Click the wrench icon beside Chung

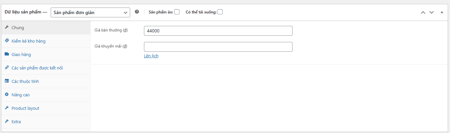(x=7, y=28)
